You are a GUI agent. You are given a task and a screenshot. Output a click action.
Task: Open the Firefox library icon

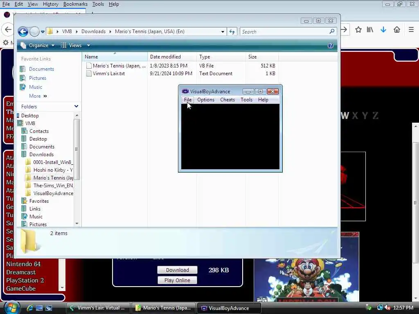(370, 29)
